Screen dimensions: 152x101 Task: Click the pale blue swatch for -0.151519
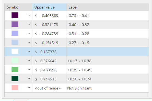click(x=15, y=42)
